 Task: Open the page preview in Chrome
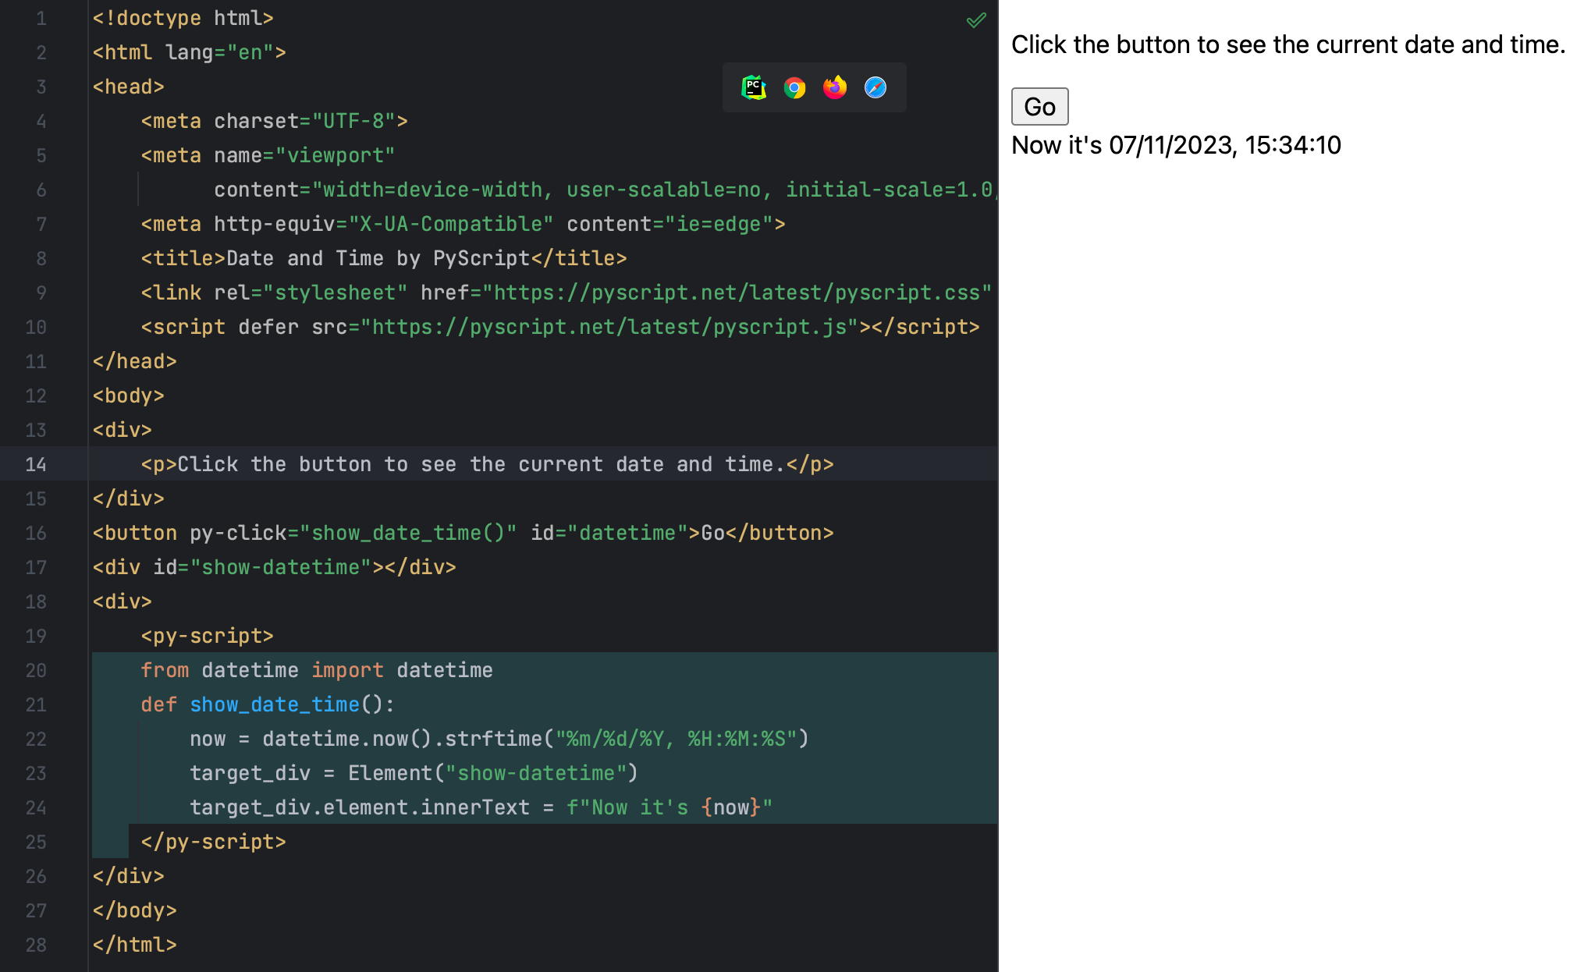(794, 87)
